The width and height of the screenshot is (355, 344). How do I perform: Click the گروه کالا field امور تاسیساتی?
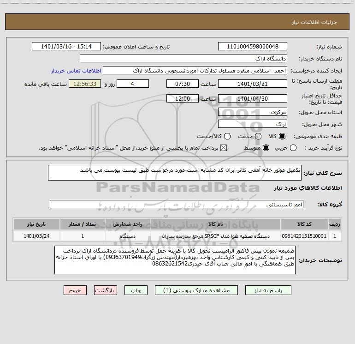[177, 204]
